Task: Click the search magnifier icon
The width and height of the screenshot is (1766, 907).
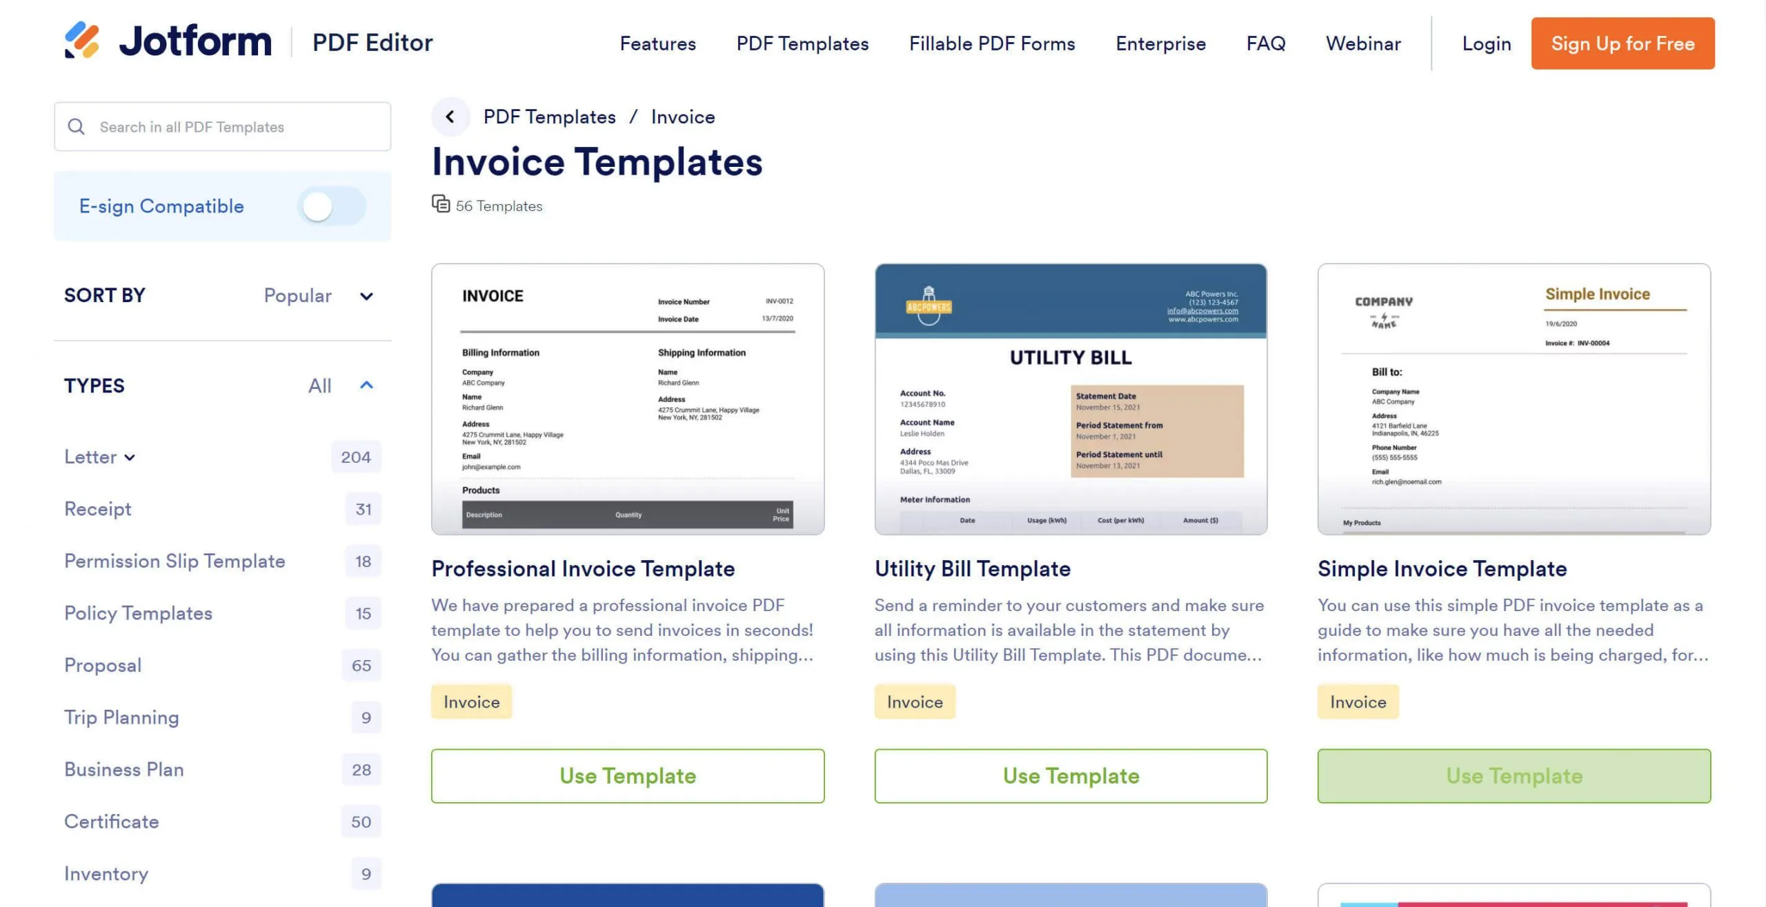Action: point(77,126)
